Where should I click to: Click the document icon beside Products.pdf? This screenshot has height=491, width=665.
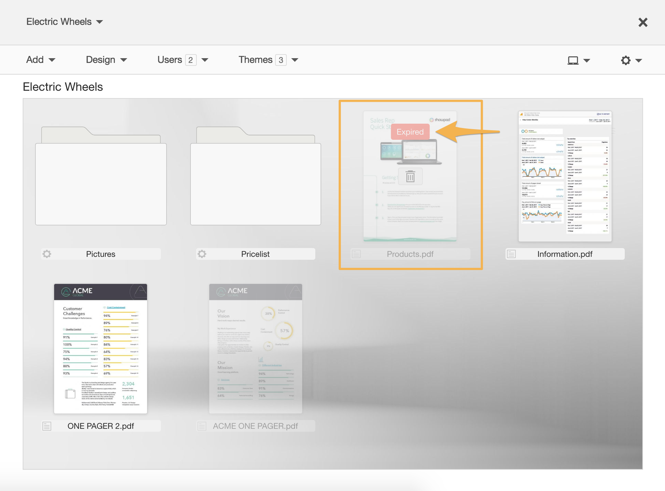coord(356,254)
